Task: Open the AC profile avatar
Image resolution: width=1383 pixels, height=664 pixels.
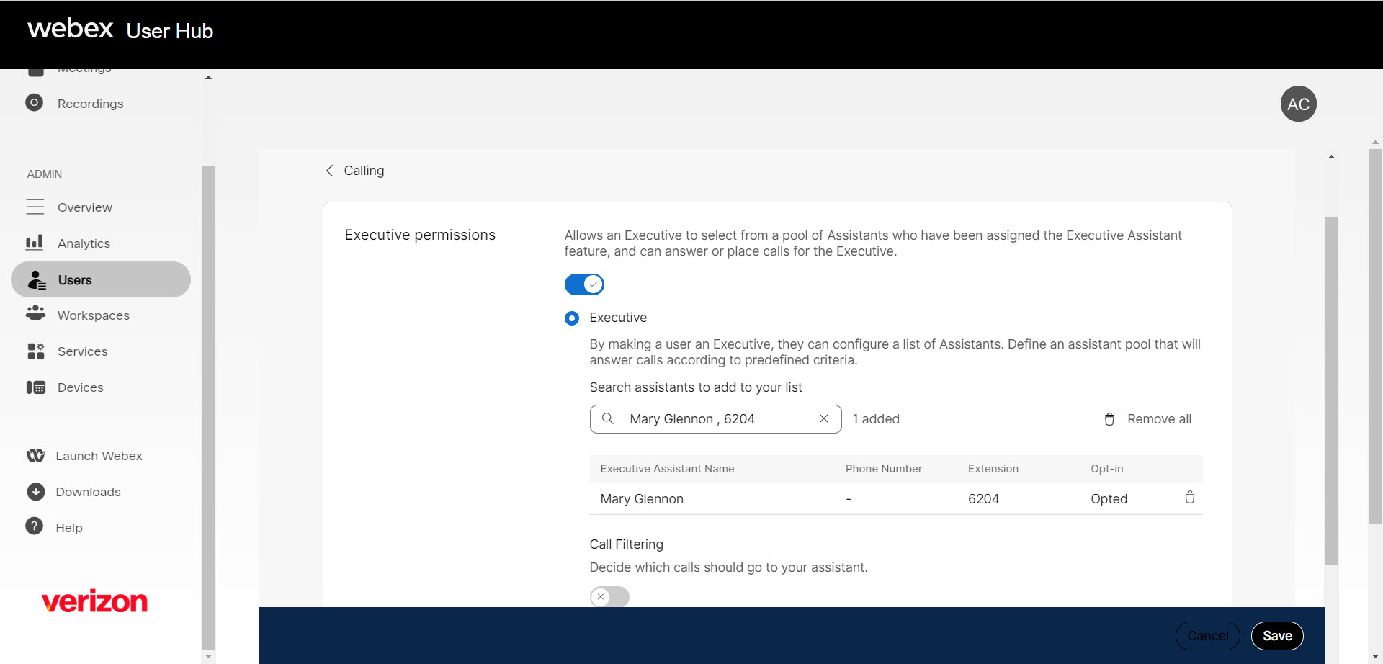Action: click(x=1298, y=104)
